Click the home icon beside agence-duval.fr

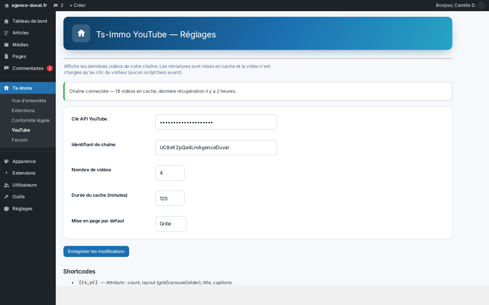[7, 6]
